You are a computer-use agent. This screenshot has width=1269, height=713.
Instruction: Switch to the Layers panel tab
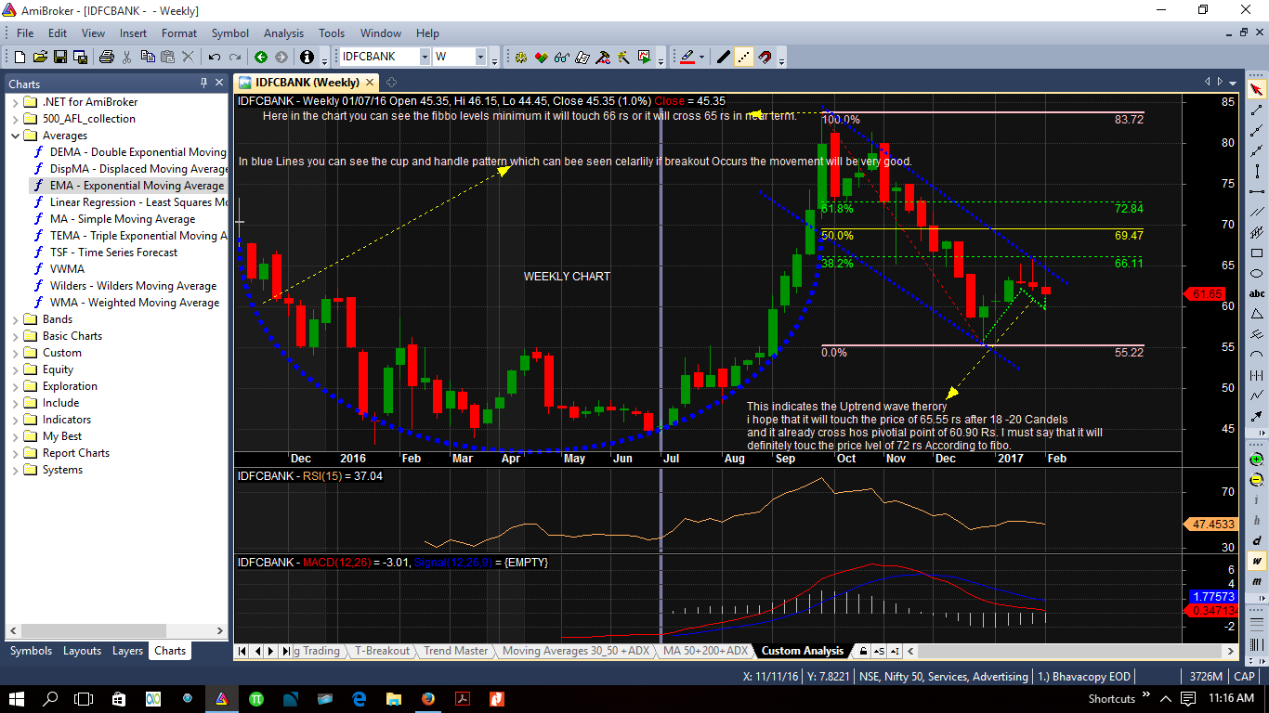[x=128, y=651]
